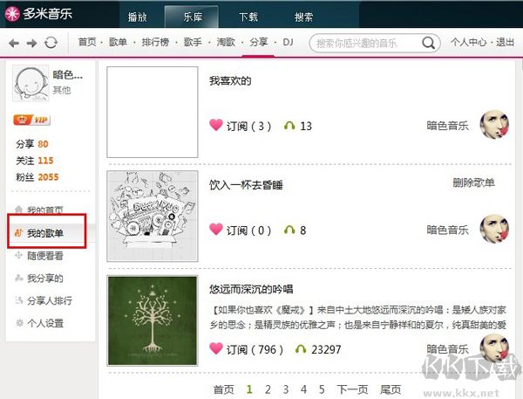523x399 pixels.
Task: Open 个人设置 in the sidebar
Action: [x=45, y=323]
